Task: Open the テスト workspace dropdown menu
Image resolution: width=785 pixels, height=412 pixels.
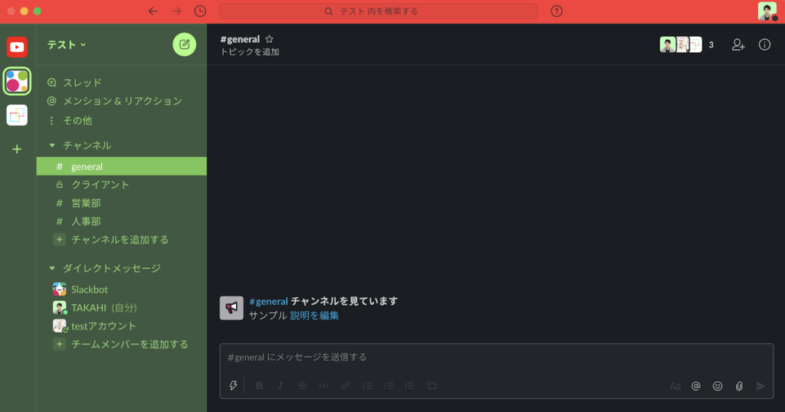Action: [67, 44]
